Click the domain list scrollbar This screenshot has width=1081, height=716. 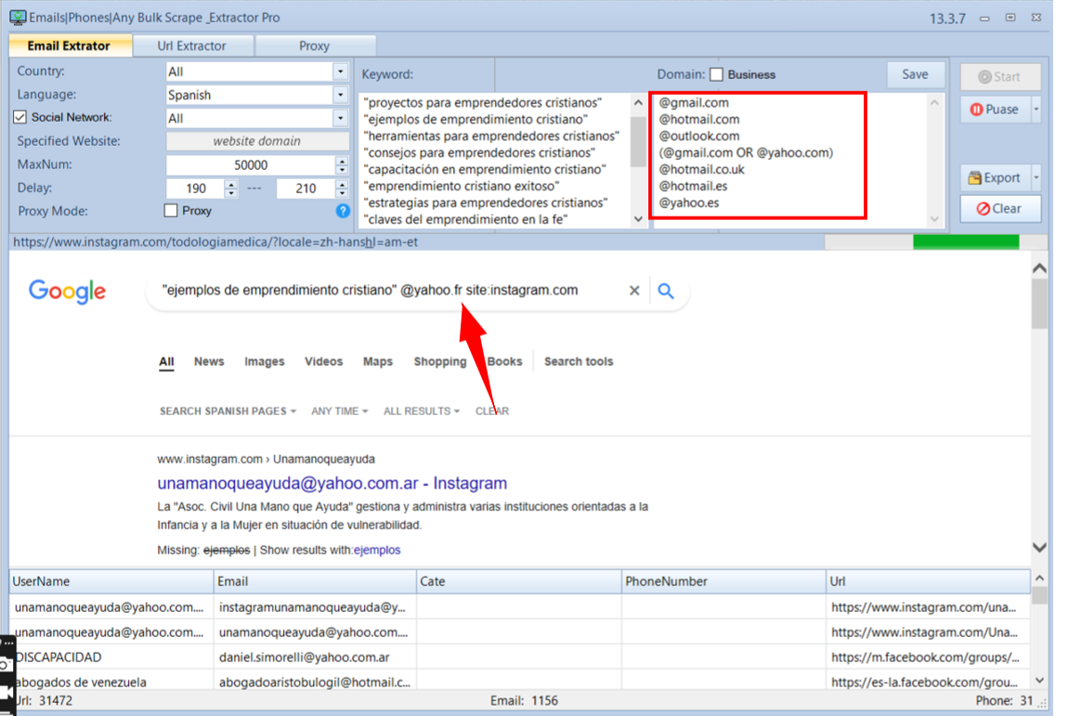coord(934,162)
